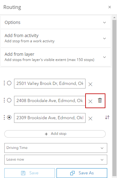Click the Add stop button
Image resolution: width=117 pixels, height=178 pixels.
click(x=55, y=134)
